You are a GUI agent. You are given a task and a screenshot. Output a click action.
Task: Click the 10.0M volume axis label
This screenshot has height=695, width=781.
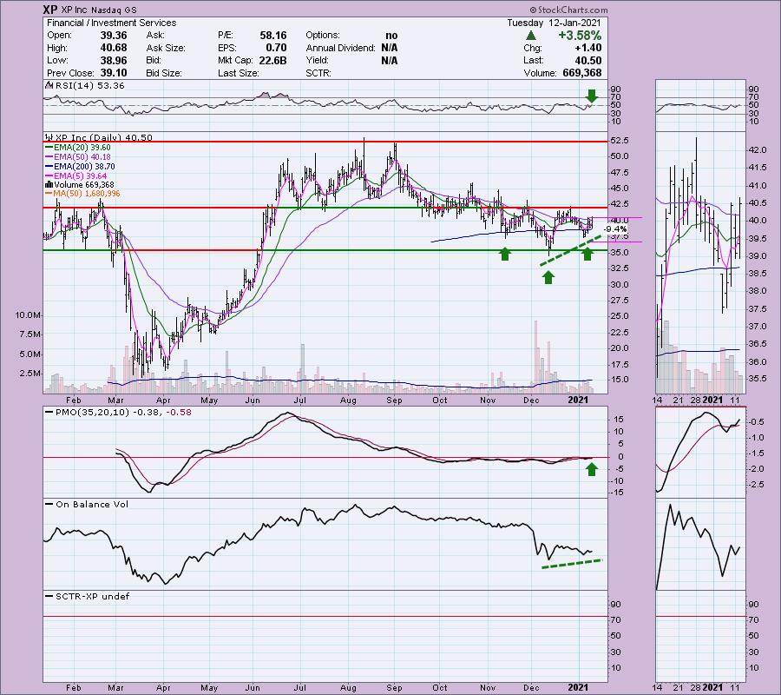(x=28, y=315)
